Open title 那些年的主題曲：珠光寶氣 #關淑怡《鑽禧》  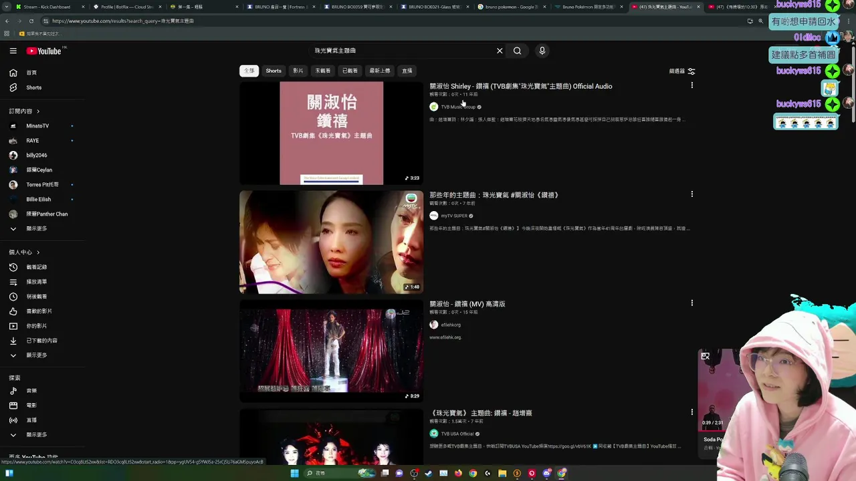[x=494, y=195]
